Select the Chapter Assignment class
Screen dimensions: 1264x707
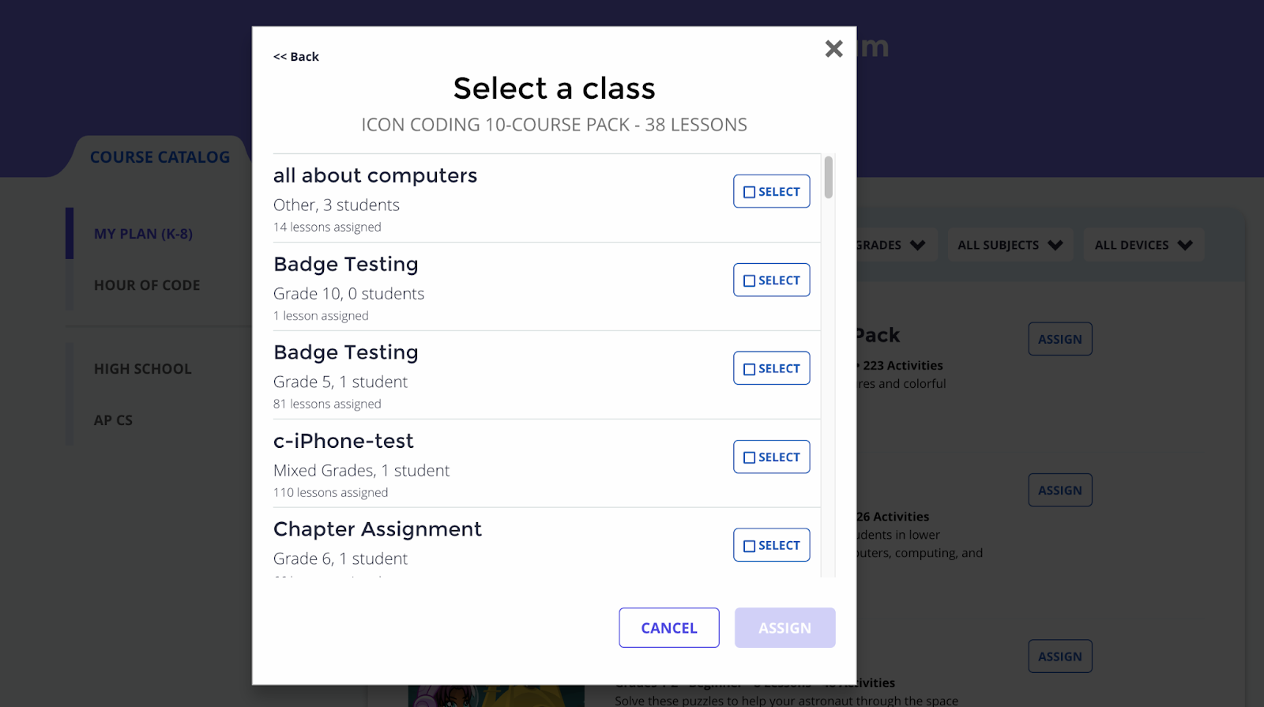[771, 545]
